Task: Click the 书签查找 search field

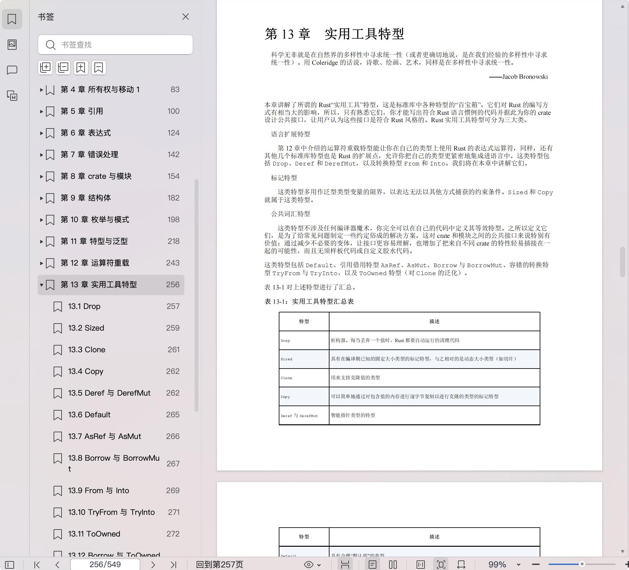Action: 115,45
